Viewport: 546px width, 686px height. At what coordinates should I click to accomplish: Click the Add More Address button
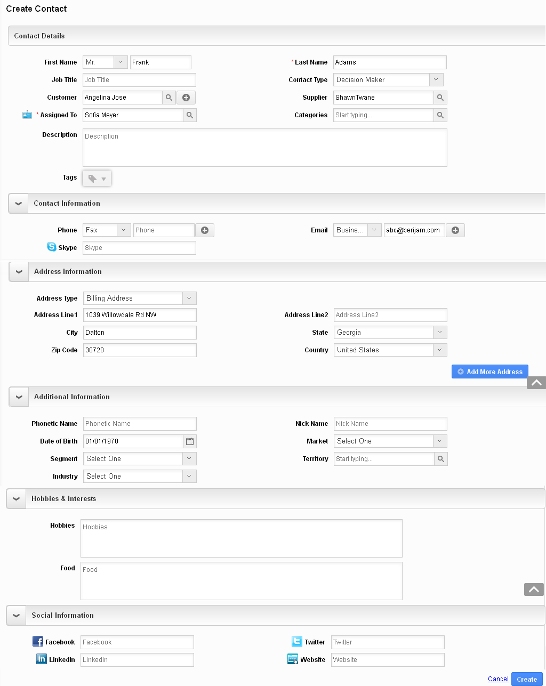click(489, 372)
